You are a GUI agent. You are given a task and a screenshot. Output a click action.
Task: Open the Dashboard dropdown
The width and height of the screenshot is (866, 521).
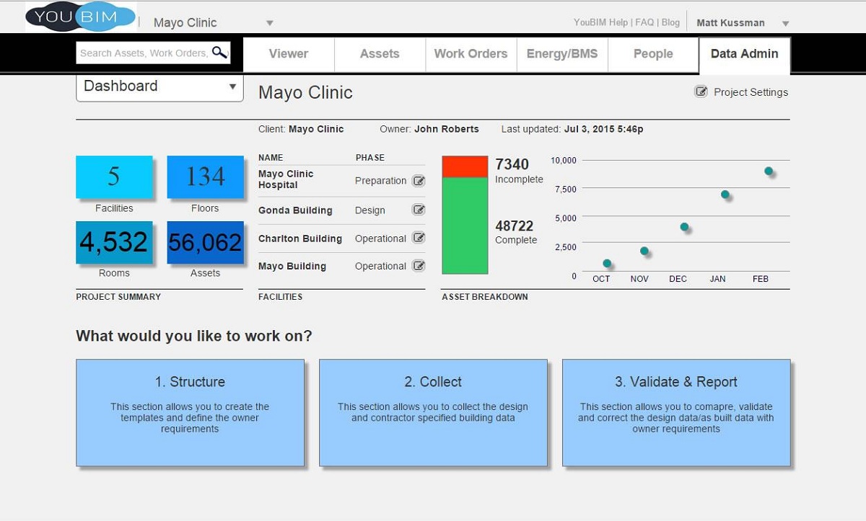point(159,86)
